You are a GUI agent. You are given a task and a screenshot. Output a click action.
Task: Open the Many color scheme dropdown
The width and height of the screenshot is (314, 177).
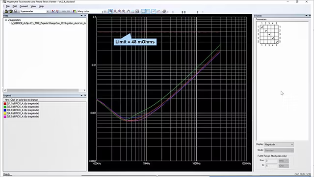pyautogui.click(x=105, y=11)
